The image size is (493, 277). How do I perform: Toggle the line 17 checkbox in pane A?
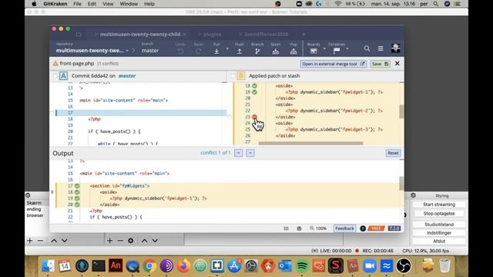52,113
